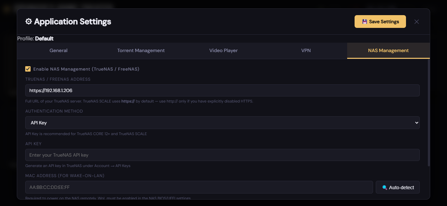Screen dimensions: 447x206
Task: Open the Authentication Method dropdown
Action: 222,122
